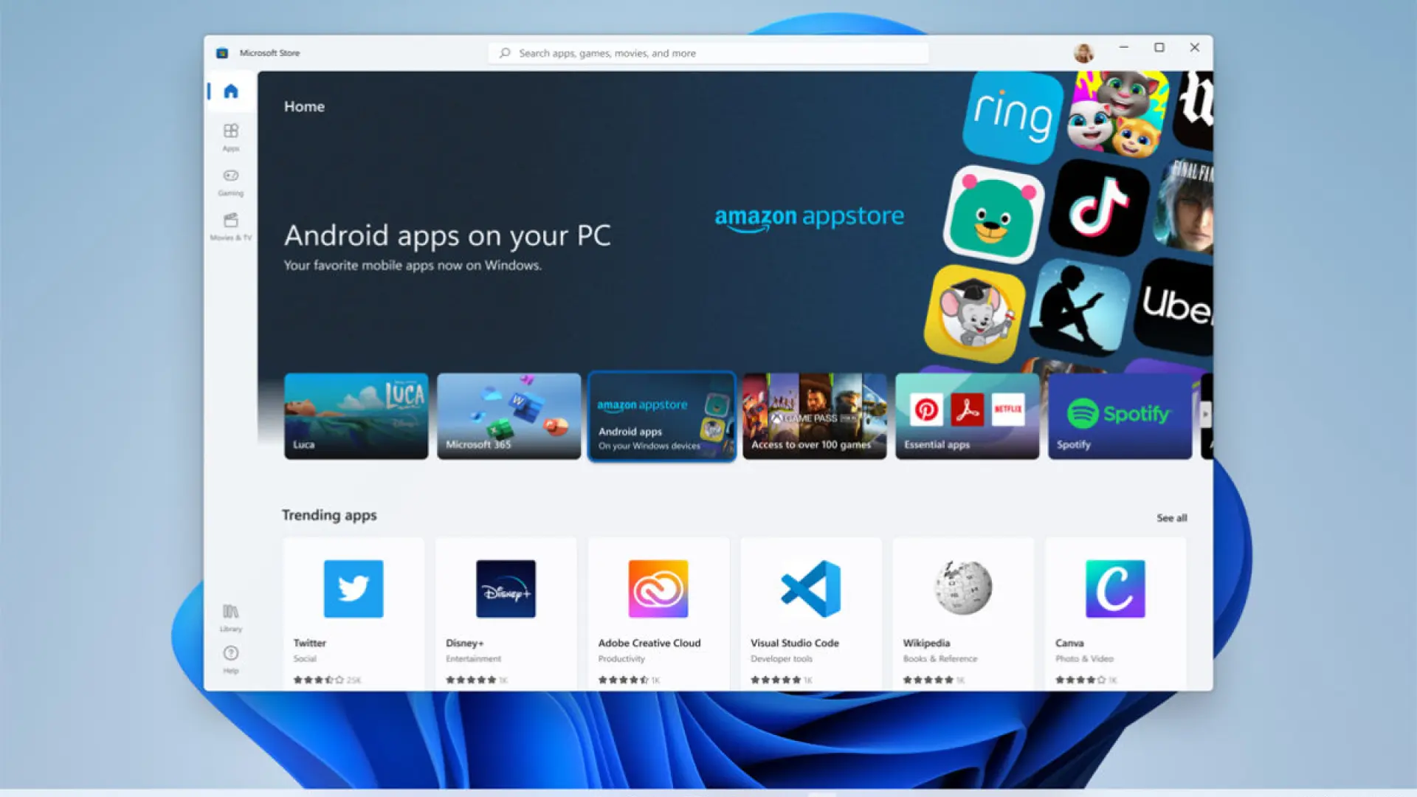Open the Microsoft 365 featured card
The width and height of the screenshot is (1417, 797).
tap(508, 415)
